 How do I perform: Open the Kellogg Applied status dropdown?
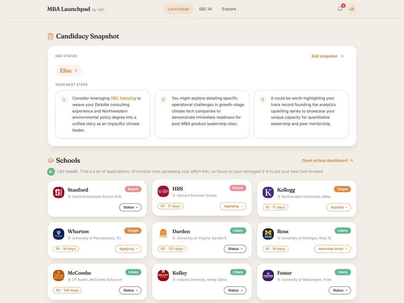point(339,207)
